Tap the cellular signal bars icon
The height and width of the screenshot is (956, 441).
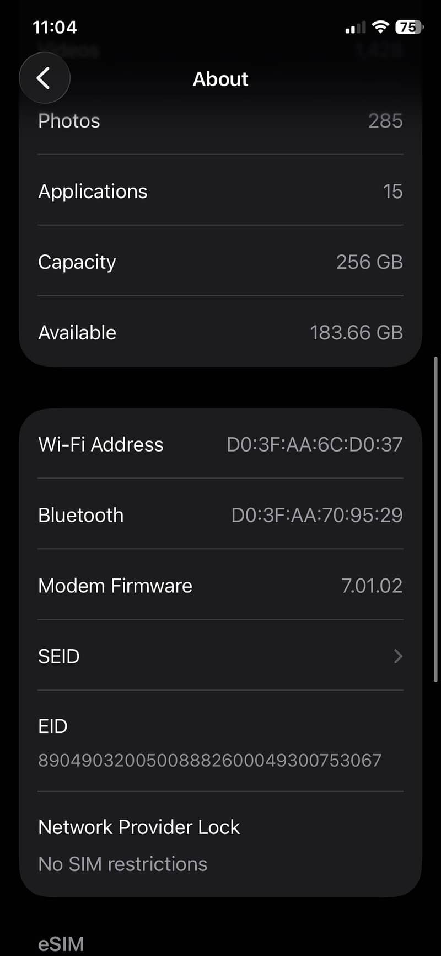[355, 27]
